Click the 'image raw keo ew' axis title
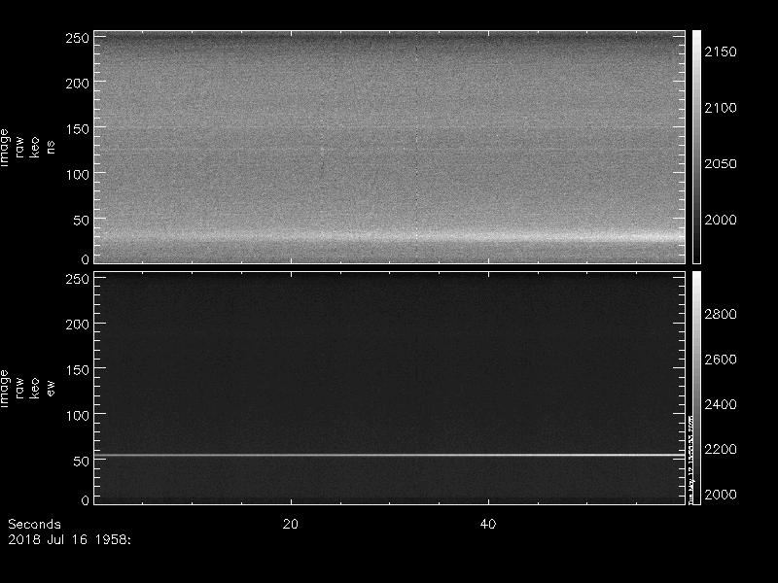The image size is (778, 583). point(27,388)
